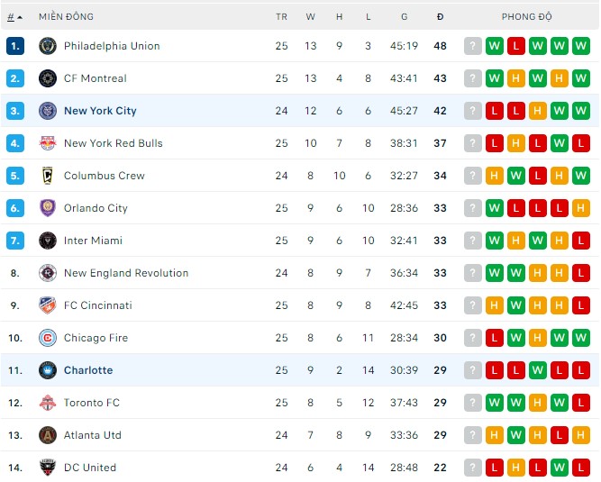Click Philadelphia Union's question mark form box
Viewport: 601px width, 482px height.
[472, 46]
